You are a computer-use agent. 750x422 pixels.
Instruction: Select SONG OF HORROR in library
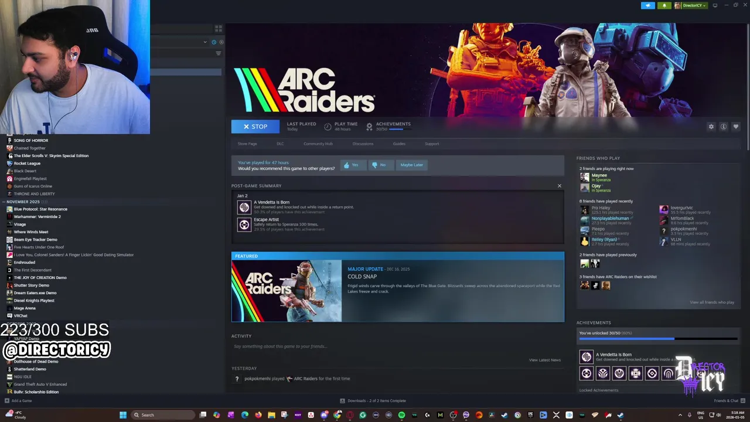tap(31, 141)
